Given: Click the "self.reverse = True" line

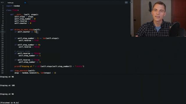Looking at the screenshot, I should coord(28,40).
